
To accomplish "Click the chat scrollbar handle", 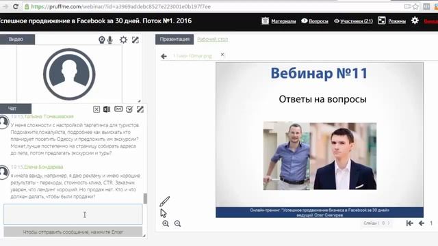I will click(145, 199).
